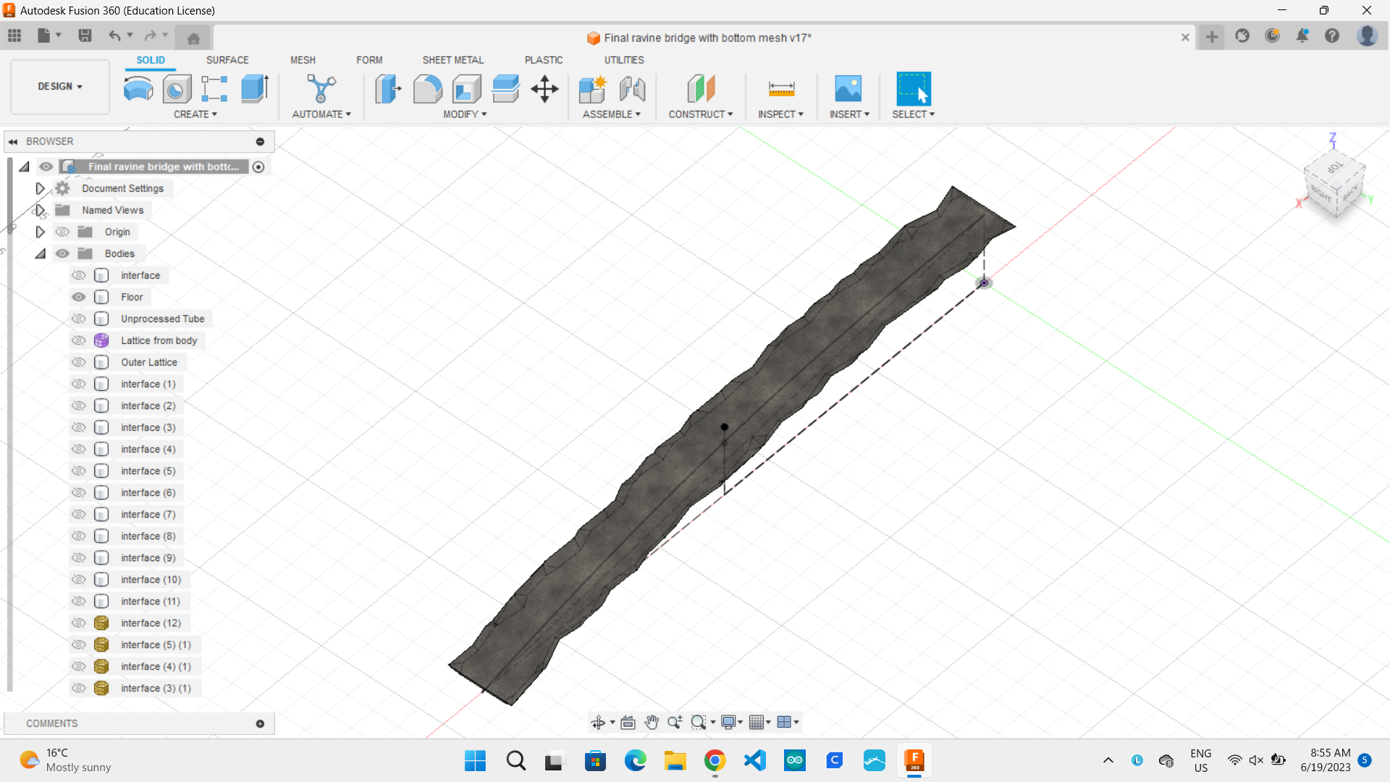Click the Extrude tool icon

point(255,89)
